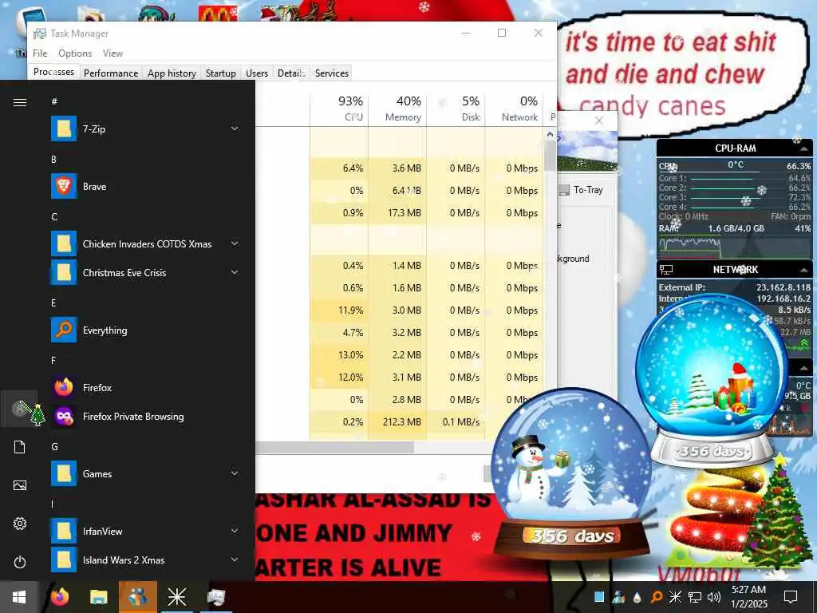Viewport: 817px width, 613px height.
Task: Switch to the Details tab
Action: point(290,73)
